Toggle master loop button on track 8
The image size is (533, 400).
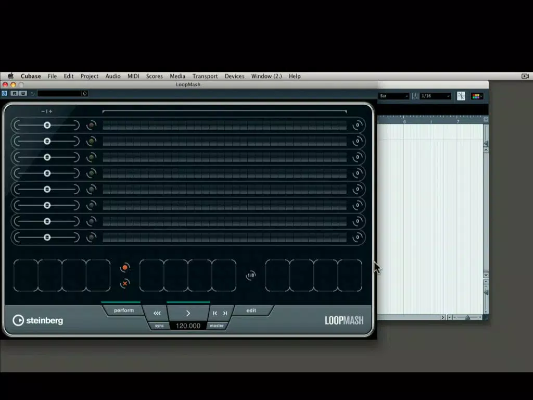tap(91, 238)
